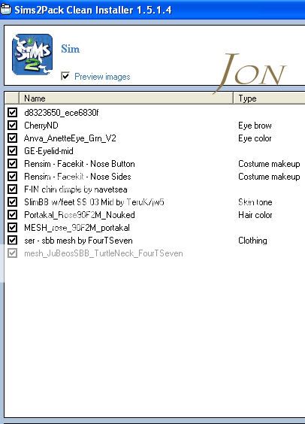305x424 pixels.
Task: Sort list by the Name column header
Action: [126, 98]
